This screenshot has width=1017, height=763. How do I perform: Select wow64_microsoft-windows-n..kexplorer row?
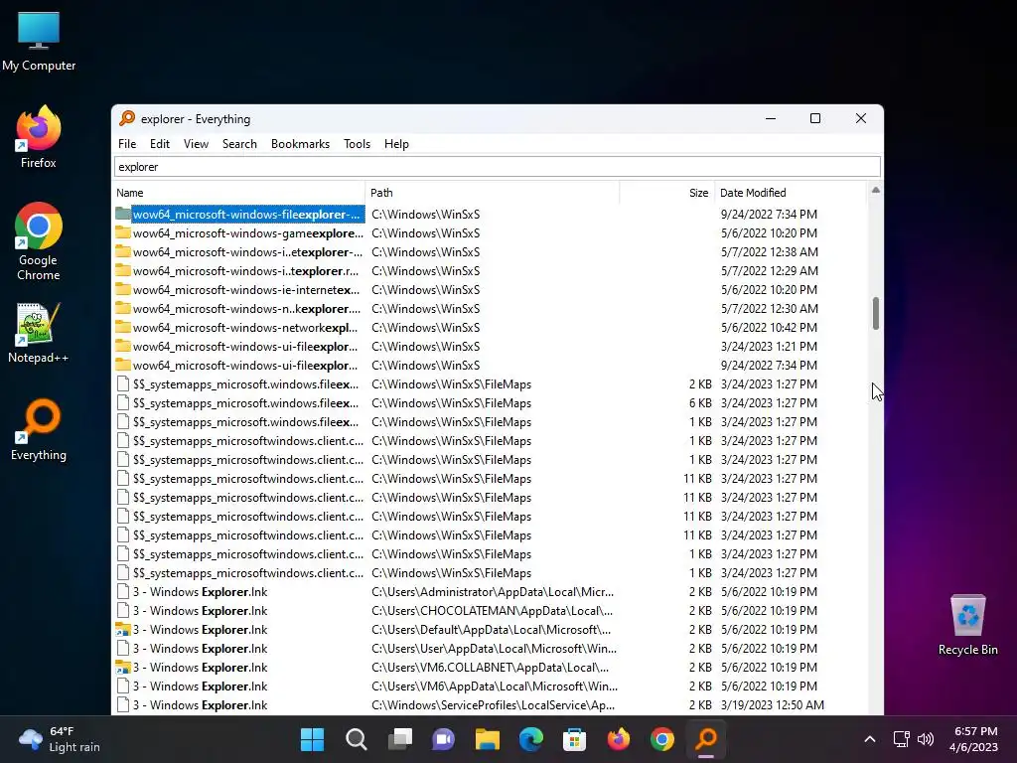coord(489,309)
